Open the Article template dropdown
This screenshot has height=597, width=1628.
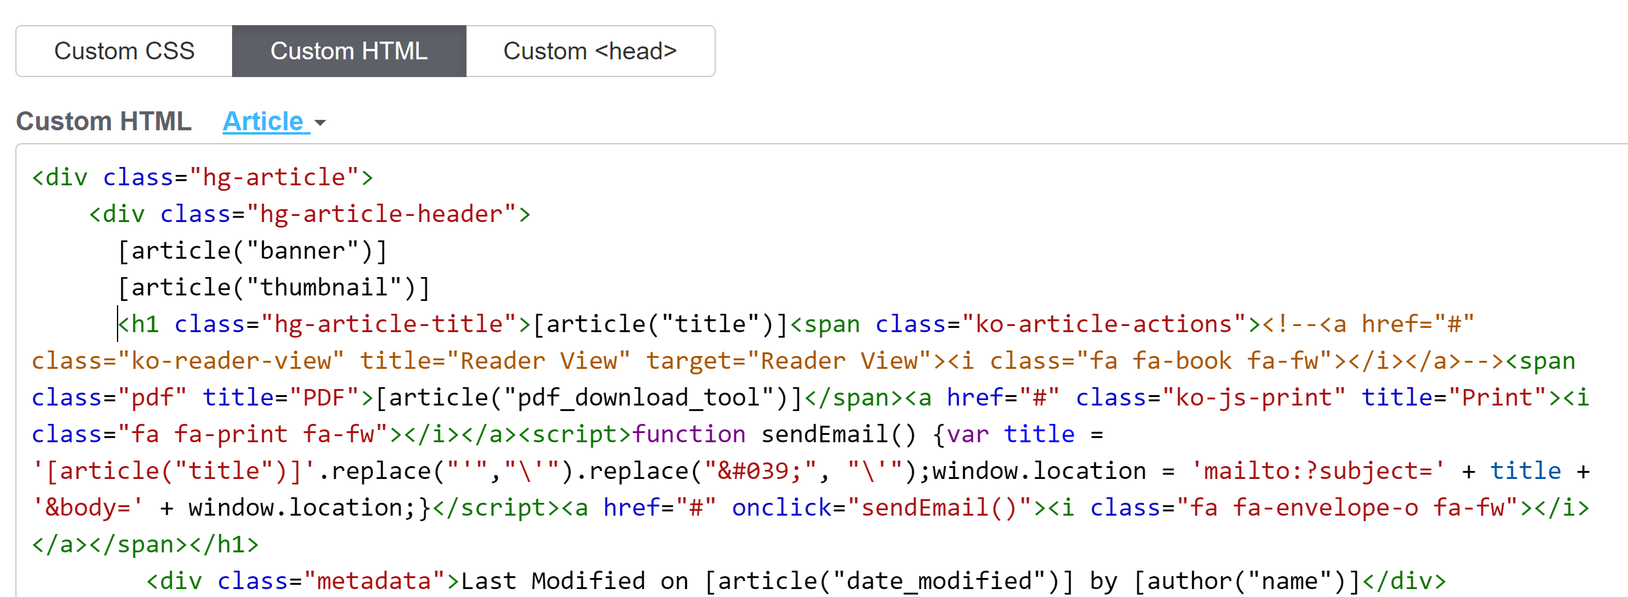pyautogui.click(x=274, y=121)
